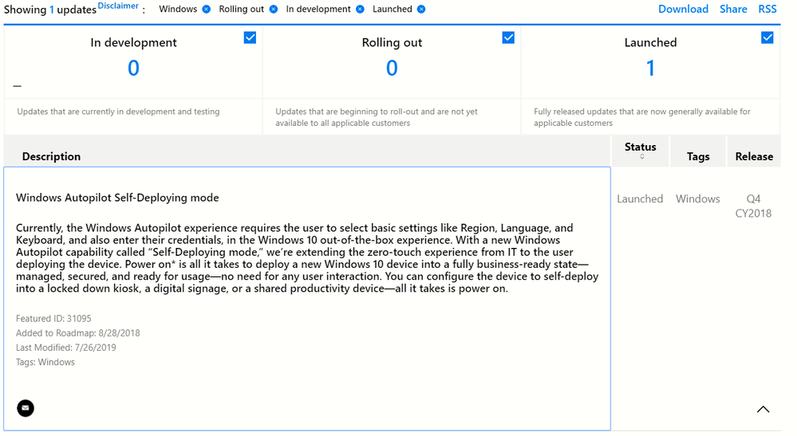The width and height of the screenshot is (797, 436).
Task: Click the Q4 CY2018 release cell
Action: [x=753, y=206]
